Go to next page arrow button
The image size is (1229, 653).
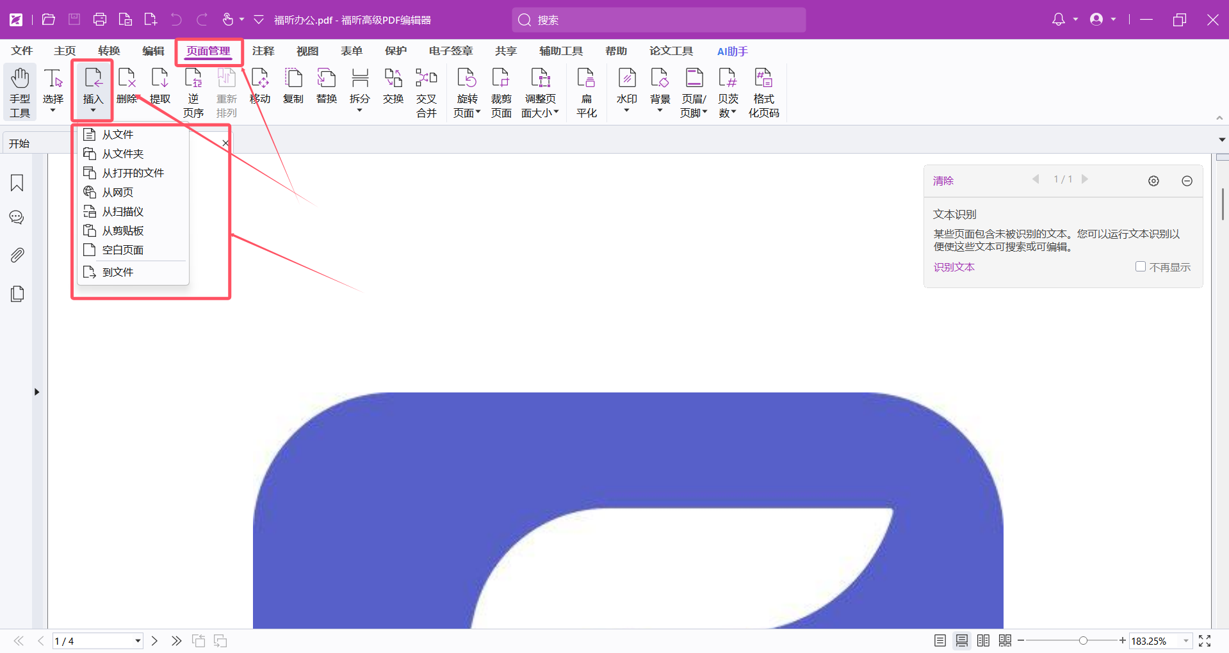(x=154, y=641)
